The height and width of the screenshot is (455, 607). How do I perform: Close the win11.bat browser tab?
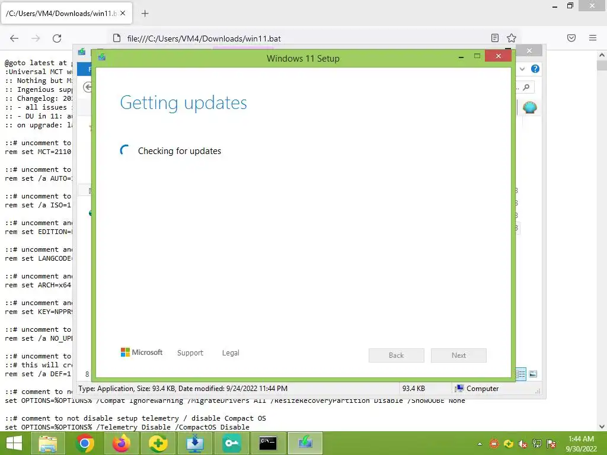[123, 13]
